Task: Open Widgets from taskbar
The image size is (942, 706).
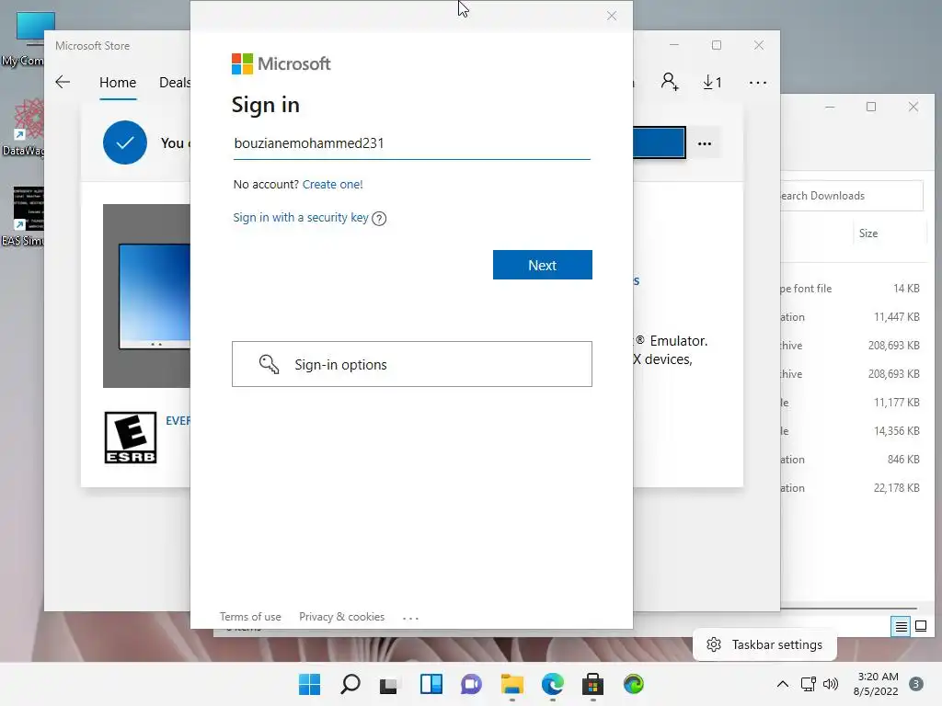Action: point(431,684)
